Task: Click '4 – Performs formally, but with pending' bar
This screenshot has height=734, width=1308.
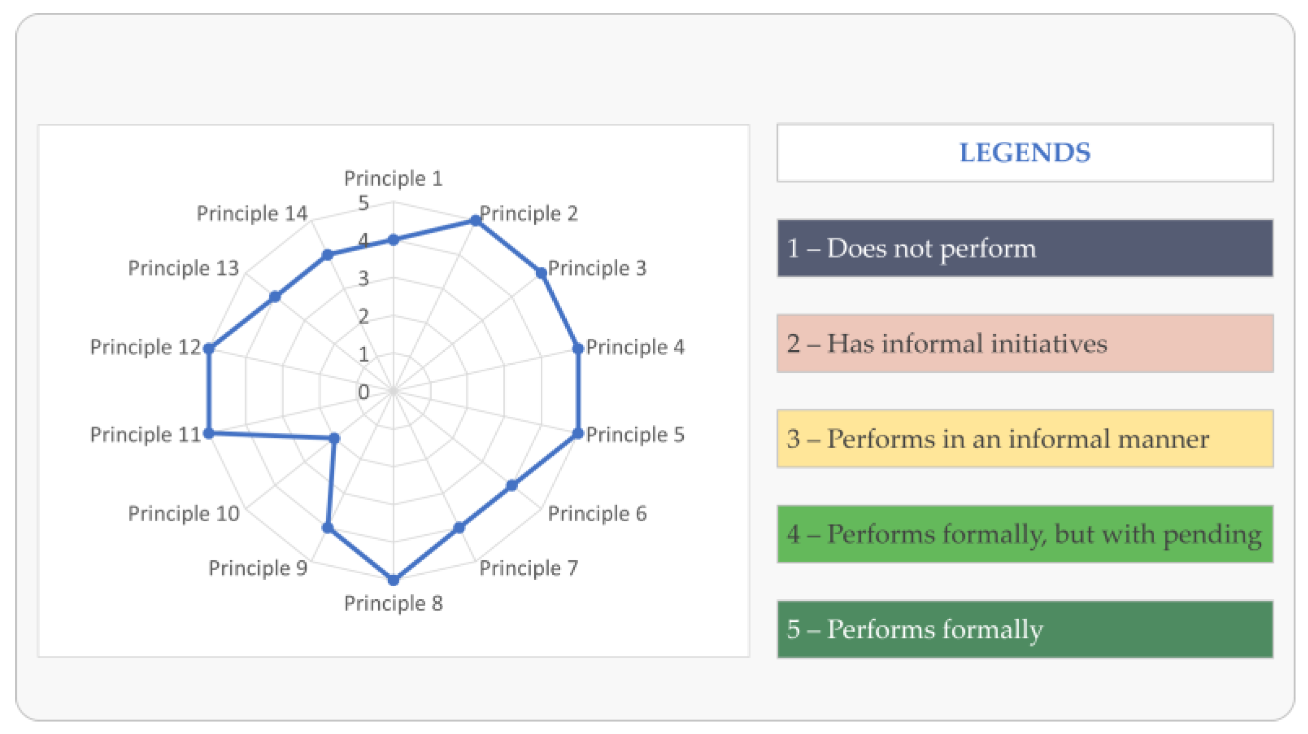Action: click(x=1024, y=534)
